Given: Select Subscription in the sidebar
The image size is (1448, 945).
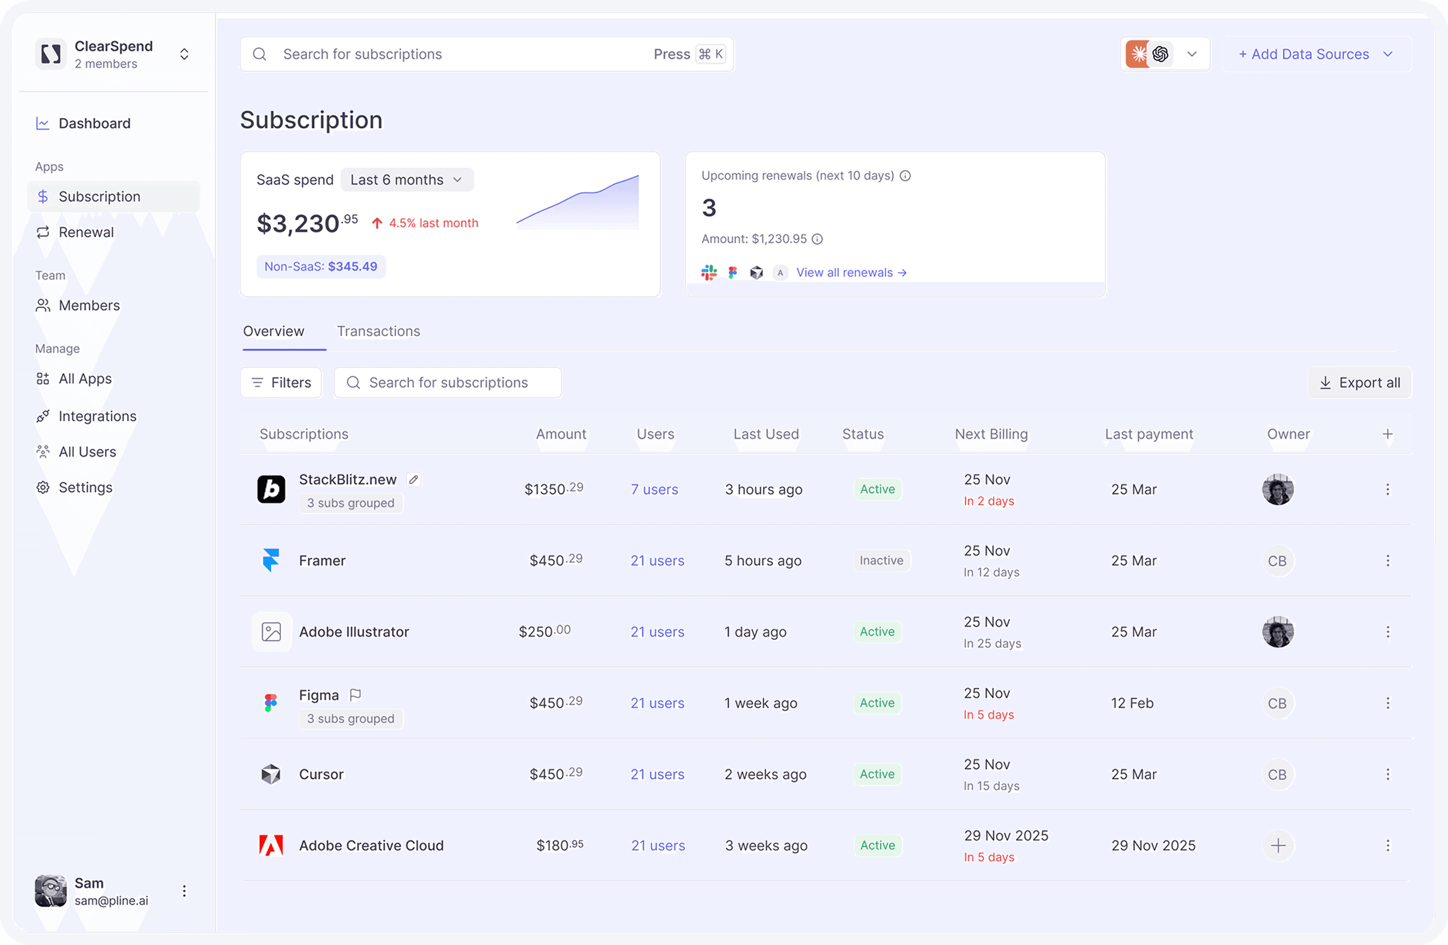Looking at the screenshot, I should [114, 197].
